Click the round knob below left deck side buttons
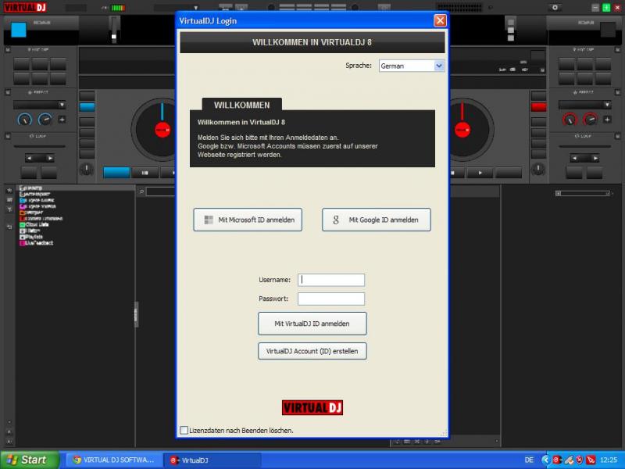 coord(87,169)
